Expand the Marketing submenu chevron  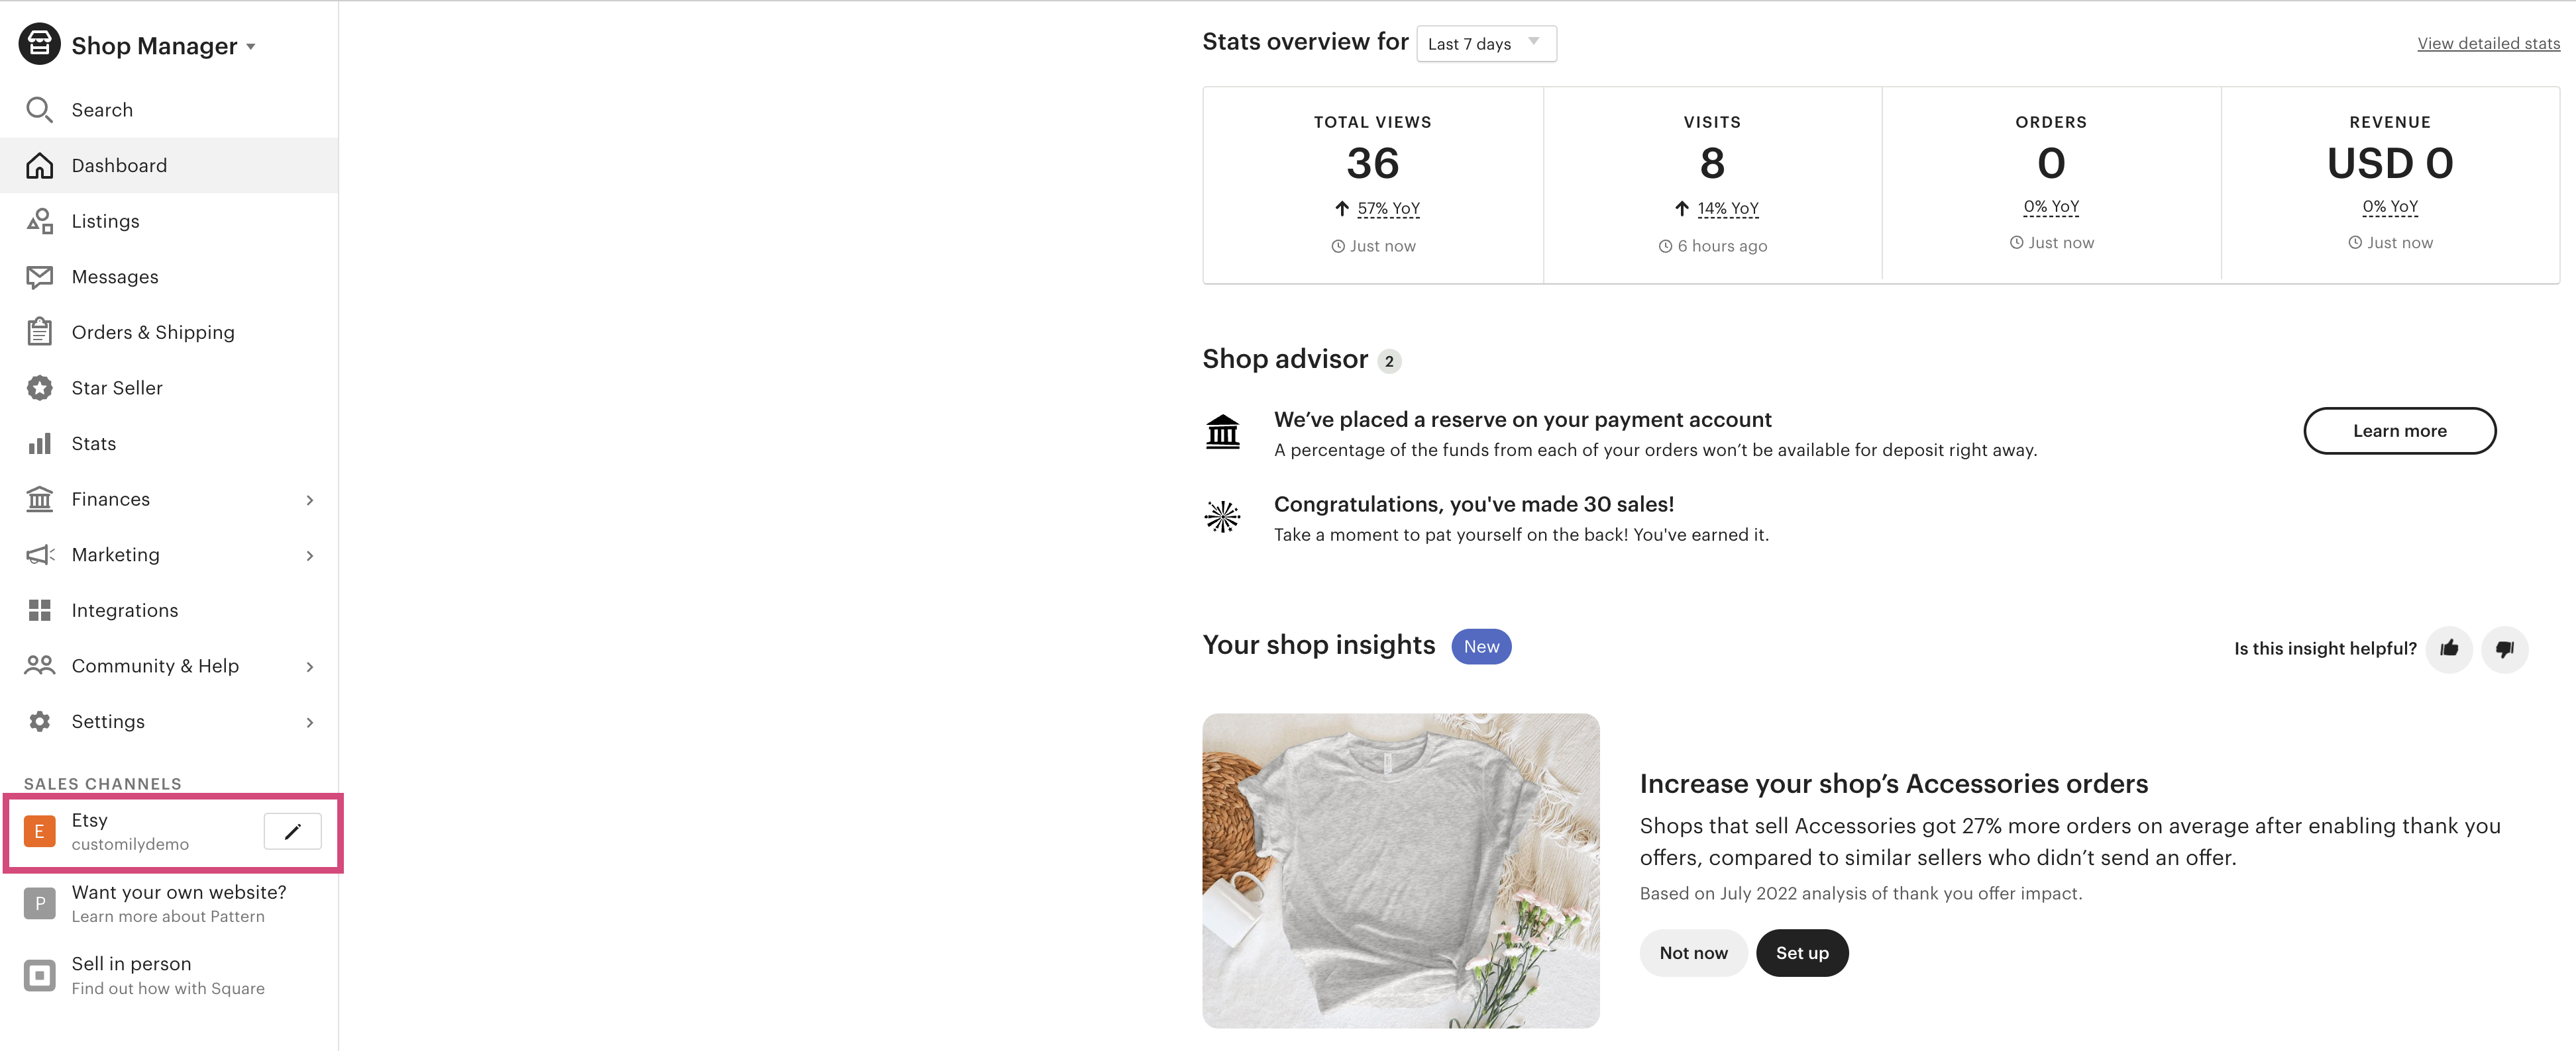pos(310,555)
